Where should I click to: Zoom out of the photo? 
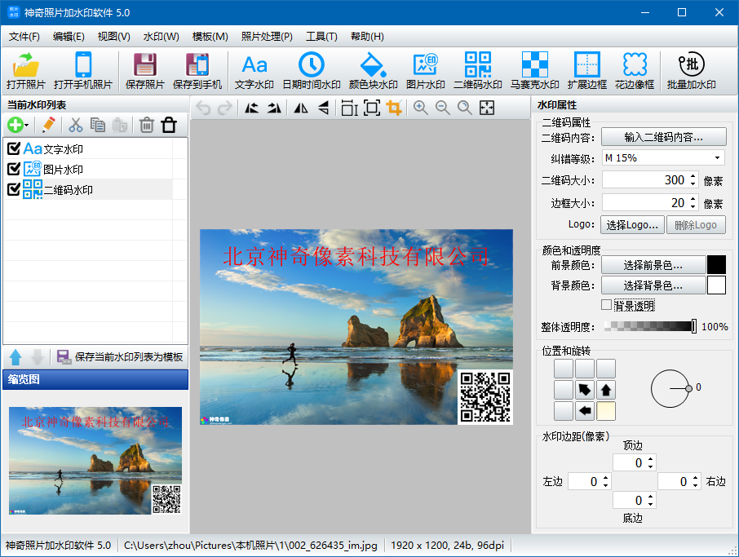(x=443, y=108)
